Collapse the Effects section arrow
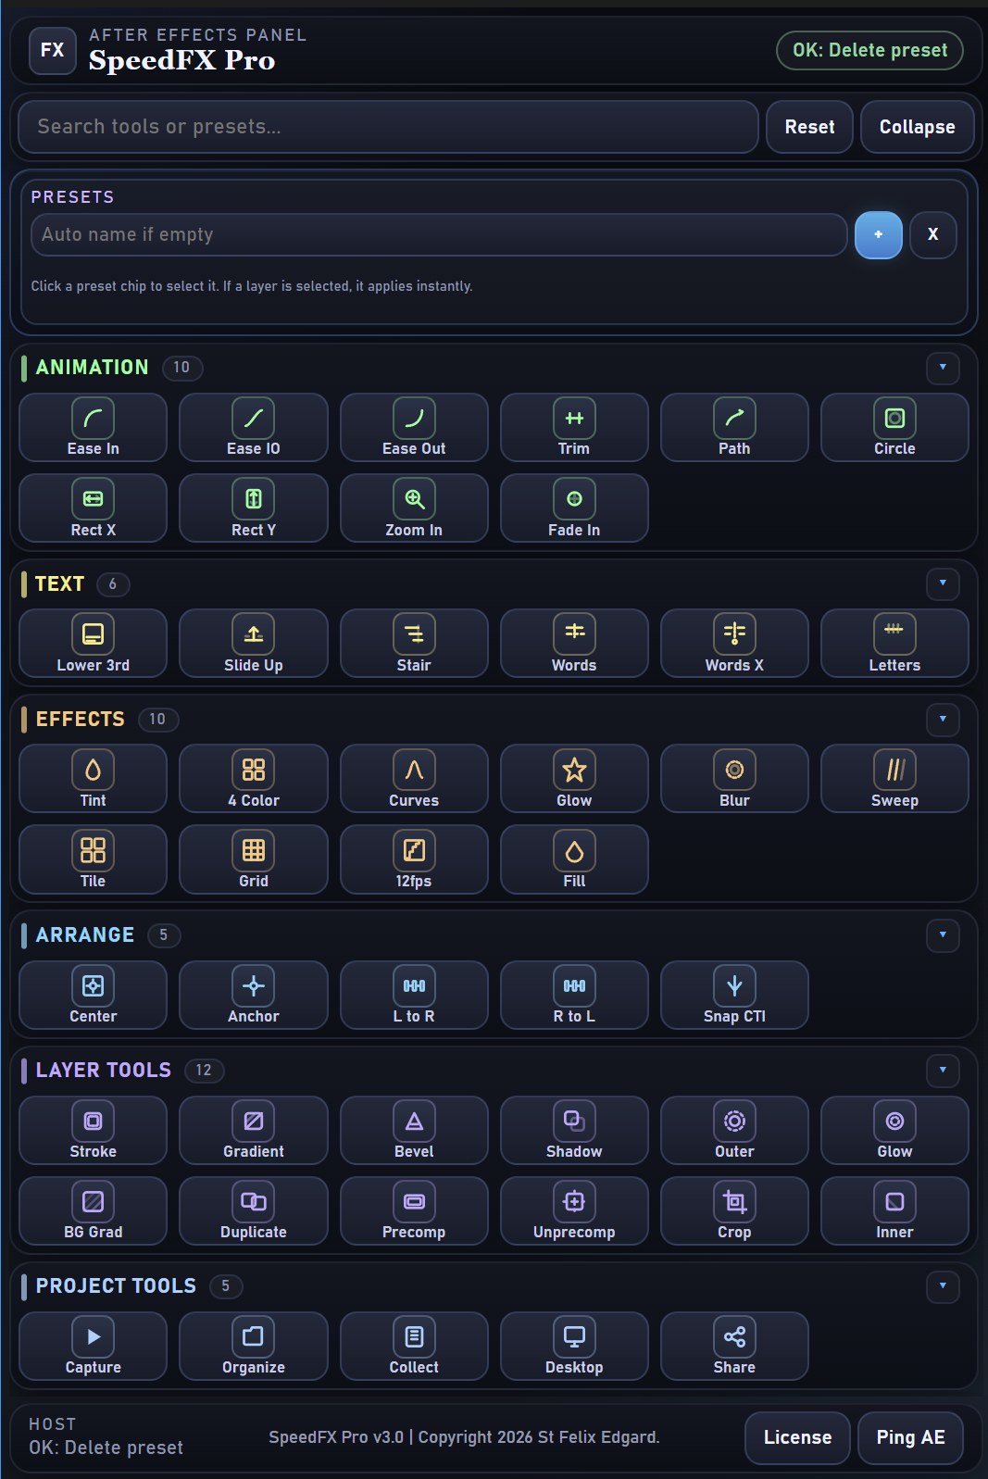 coord(943,720)
